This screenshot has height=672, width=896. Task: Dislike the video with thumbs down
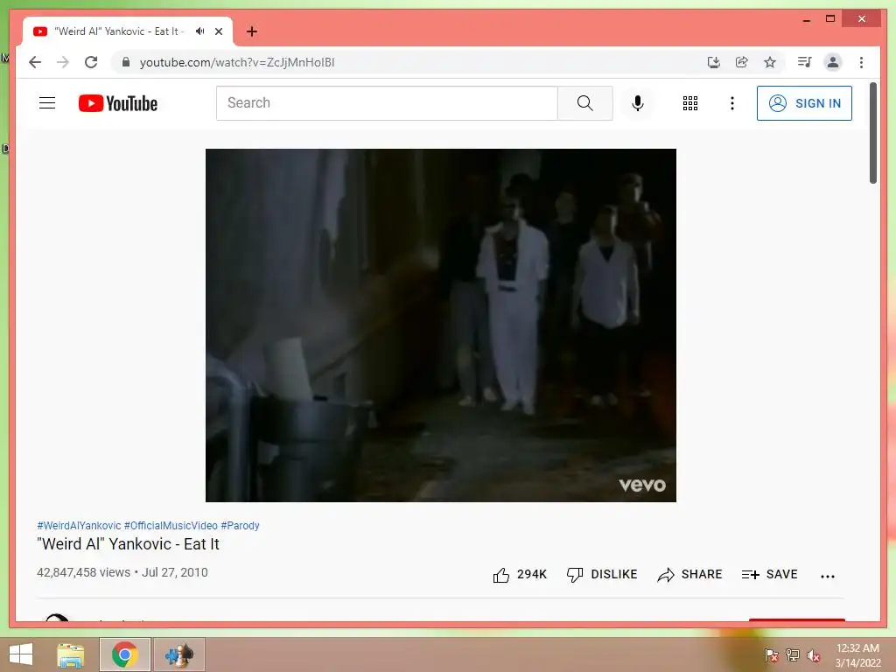602,574
